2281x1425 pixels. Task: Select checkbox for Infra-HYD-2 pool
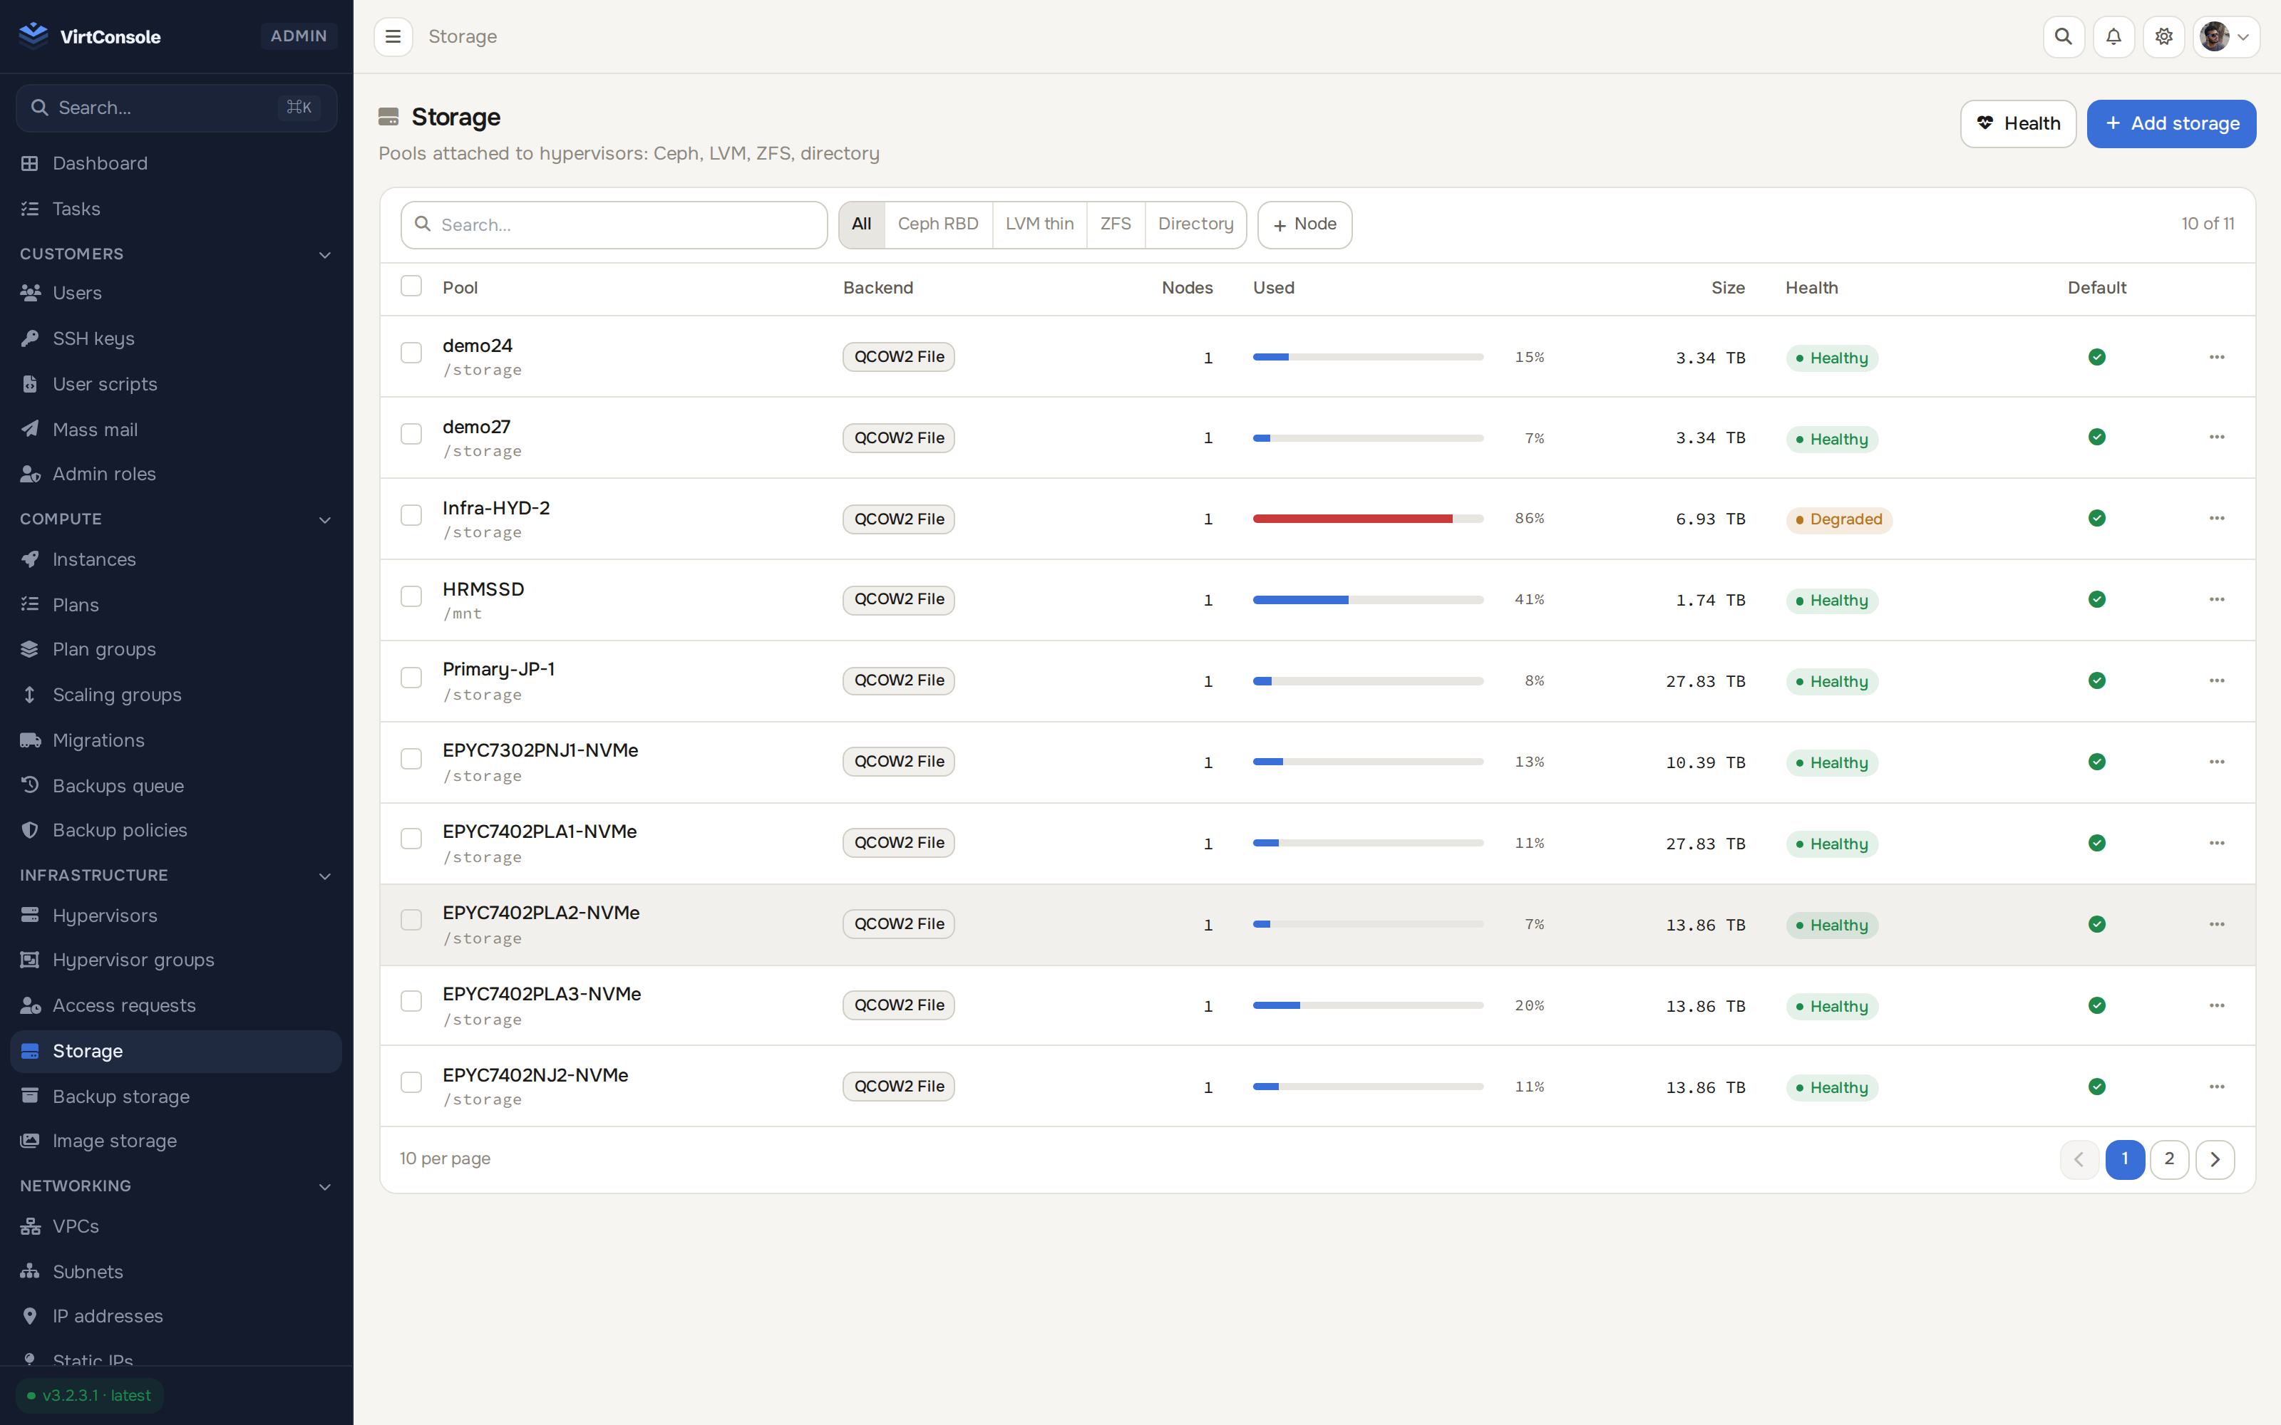[411, 516]
